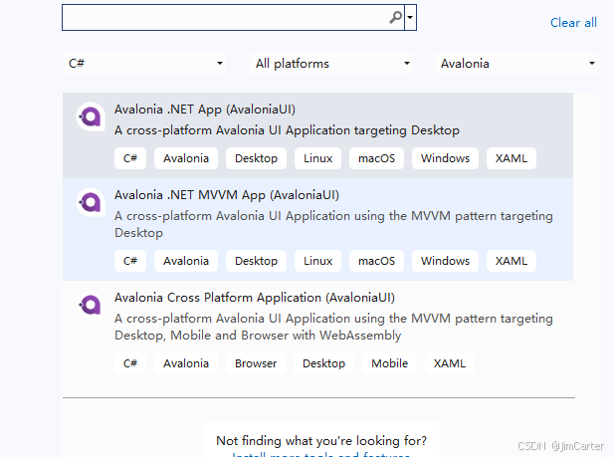Click Desktop tag in MVVM App row
614x457 pixels.
click(x=256, y=261)
